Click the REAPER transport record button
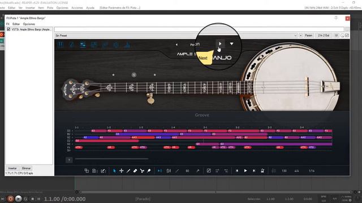Screen dimensions: 362x203 pos(10,198)
